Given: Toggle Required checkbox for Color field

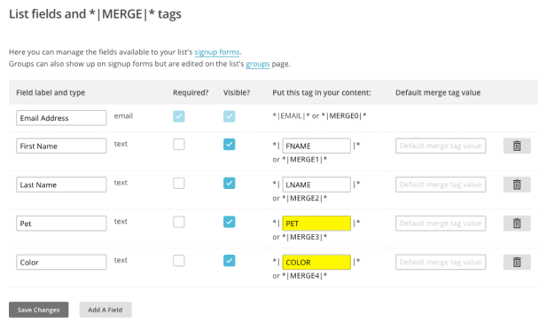Looking at the screenshot, I should point(179,261).
